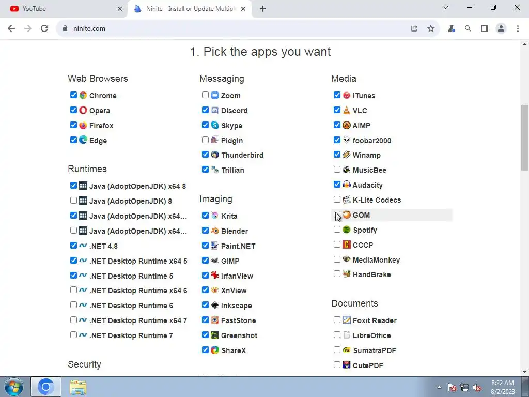
Task: Click the Chrome app icon in Web Browsers
Action: [83, 95]
